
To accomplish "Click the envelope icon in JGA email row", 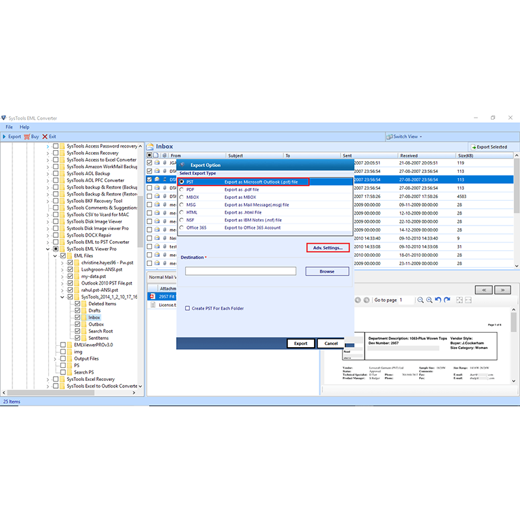I will click(157, 163).
